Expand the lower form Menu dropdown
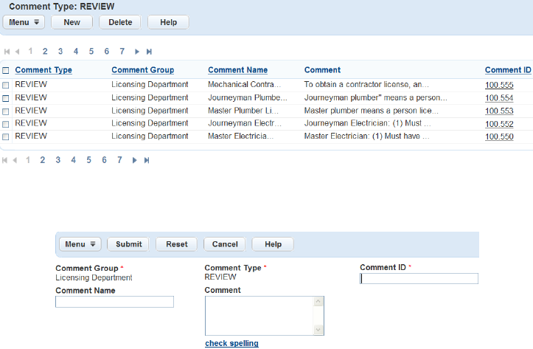 tap(81, 244)
